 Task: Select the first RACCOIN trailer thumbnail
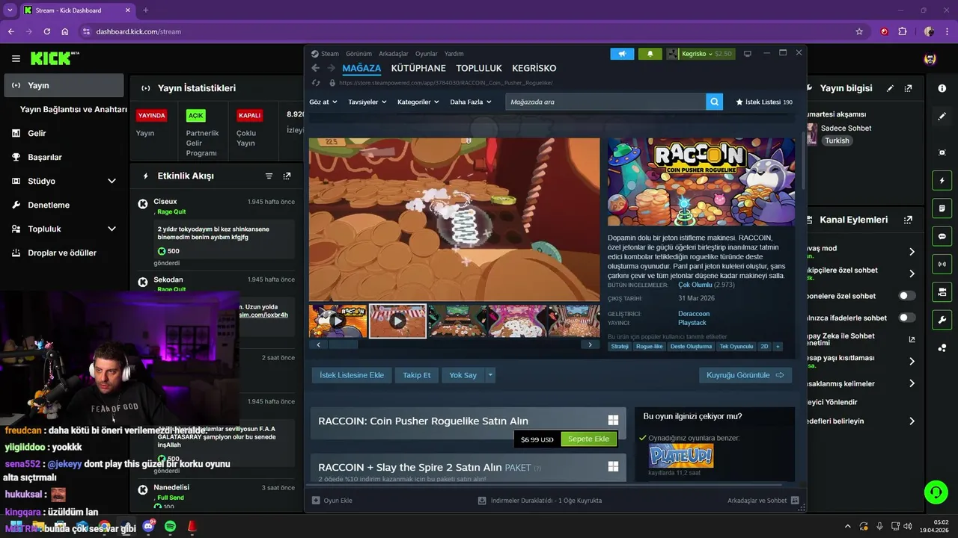(x=338, y=321)
